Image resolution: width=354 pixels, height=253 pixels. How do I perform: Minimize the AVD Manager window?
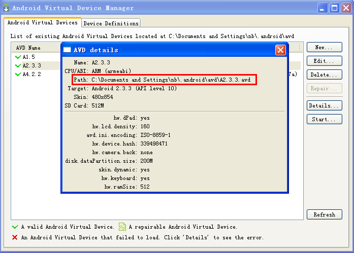[323, 8]
